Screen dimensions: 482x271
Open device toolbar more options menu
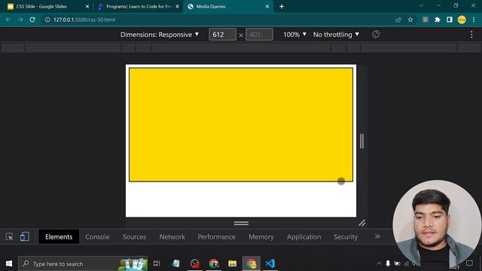click(471, 35)
